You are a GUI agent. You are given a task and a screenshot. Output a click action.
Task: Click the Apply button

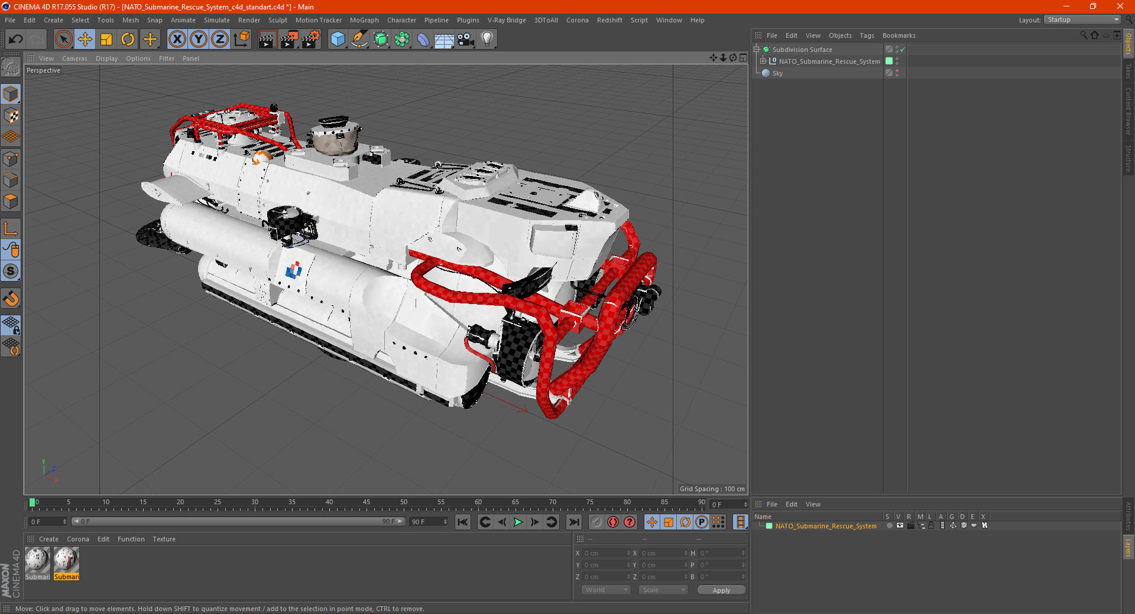click(721, 590)
